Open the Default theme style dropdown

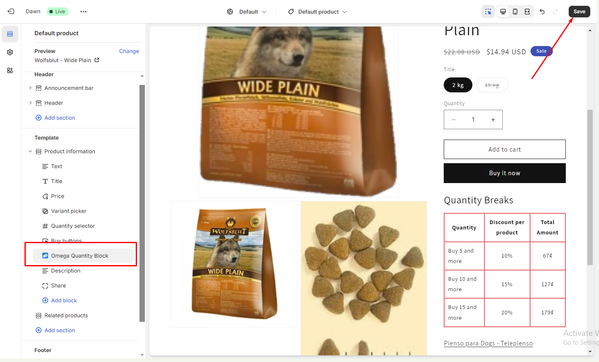(247, 12)
